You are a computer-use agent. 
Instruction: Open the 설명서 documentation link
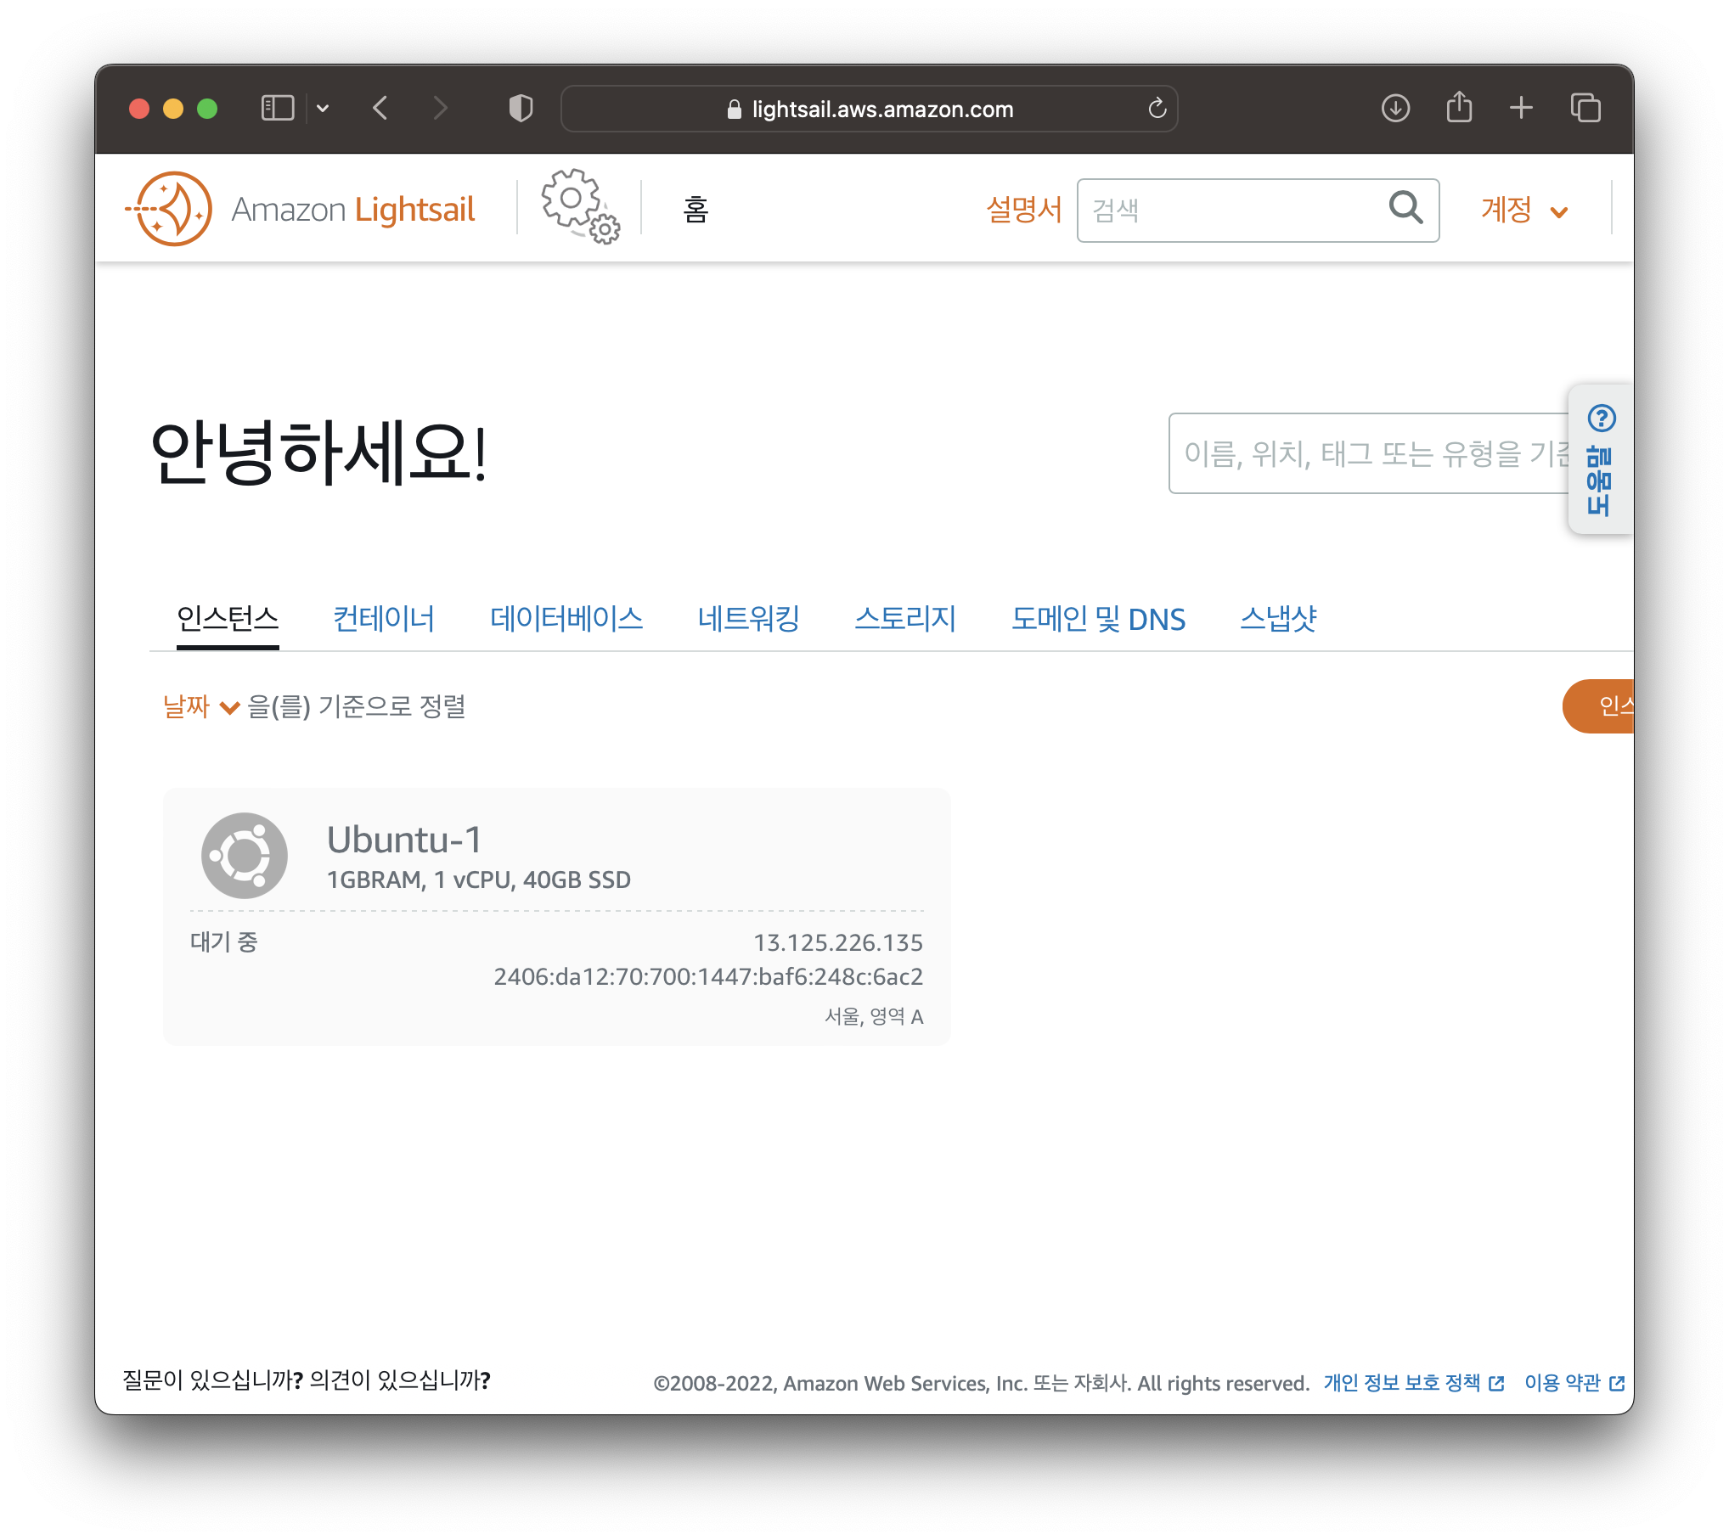point(1024,210)
